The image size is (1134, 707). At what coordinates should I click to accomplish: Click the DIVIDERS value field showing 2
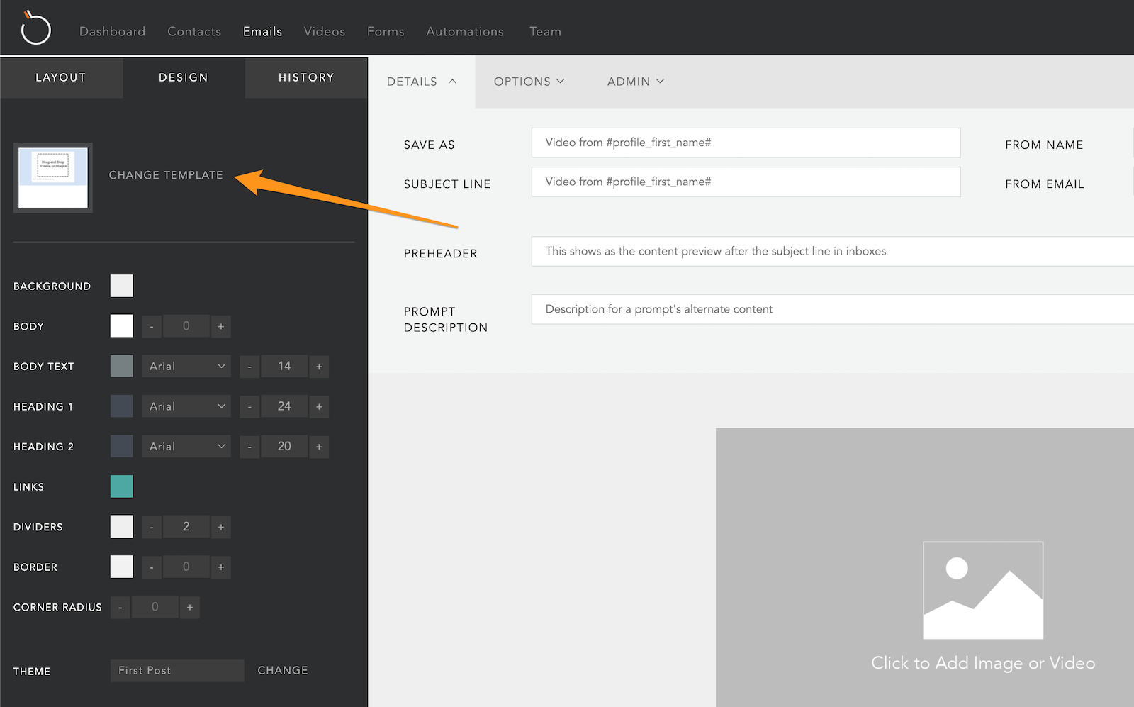[x=186, y=526]
